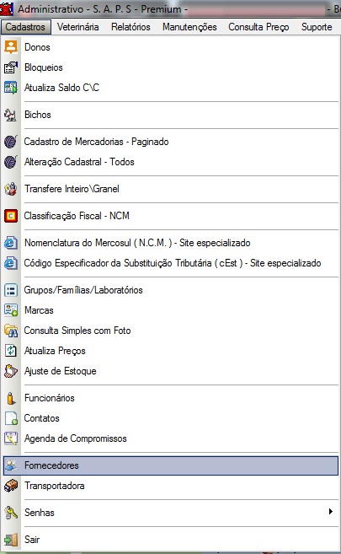Image resolution: width=341 pixels, height=554 pixels.
Task: Click the Donos person icon
Action: click(11, 47)
